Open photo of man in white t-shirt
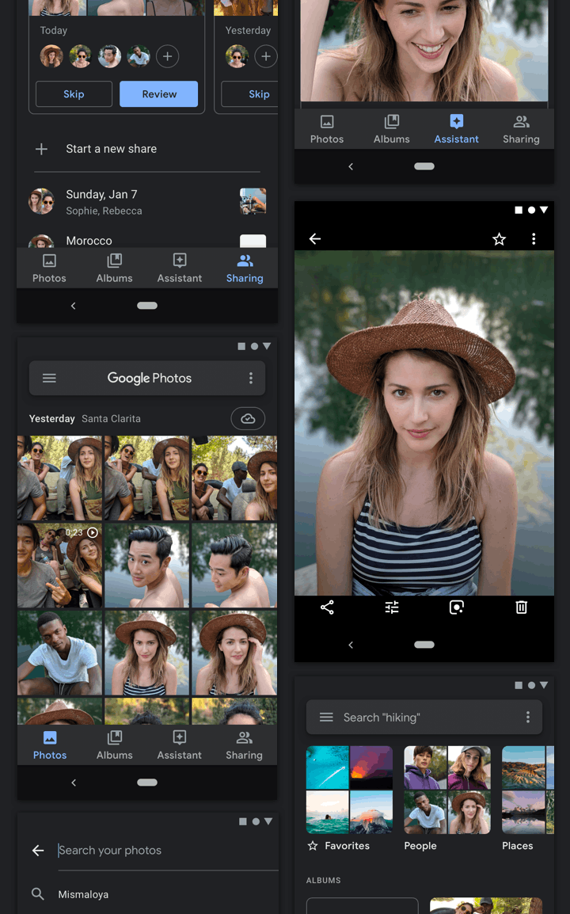 point(59,653)
